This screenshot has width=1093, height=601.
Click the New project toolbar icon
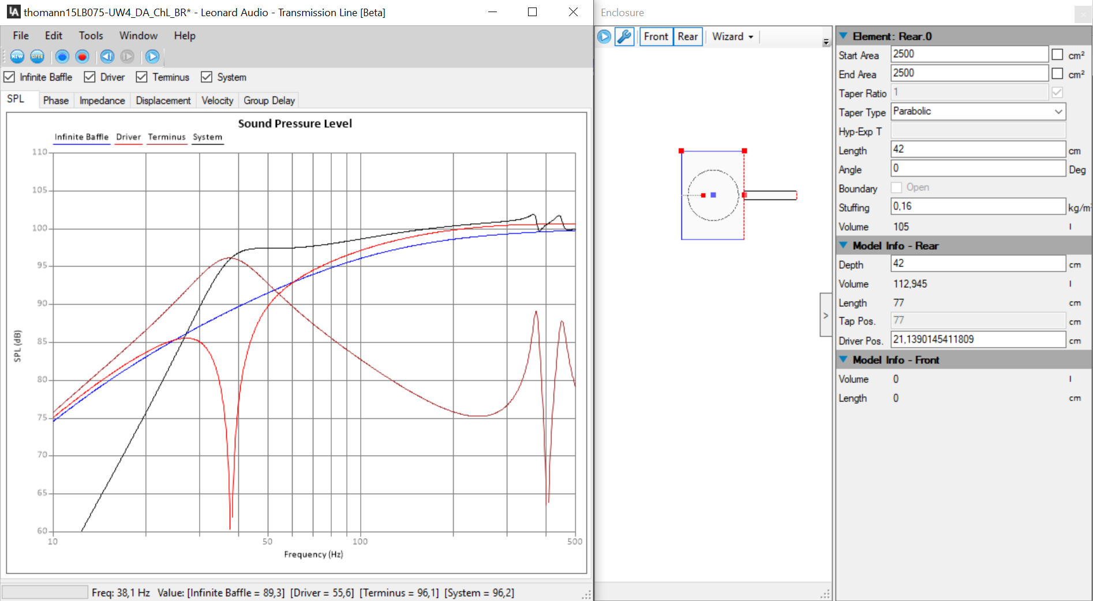17,57
